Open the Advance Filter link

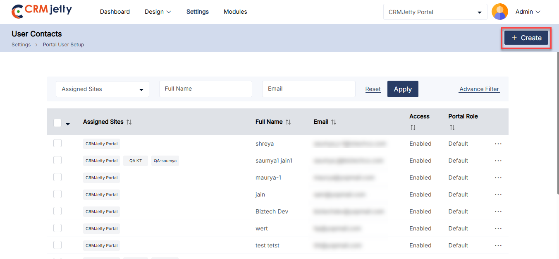coord(479,89)
